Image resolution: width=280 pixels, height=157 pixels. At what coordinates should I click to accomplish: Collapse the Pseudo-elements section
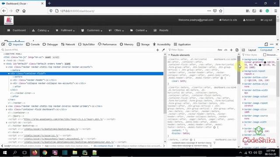(x=169, y=55)
